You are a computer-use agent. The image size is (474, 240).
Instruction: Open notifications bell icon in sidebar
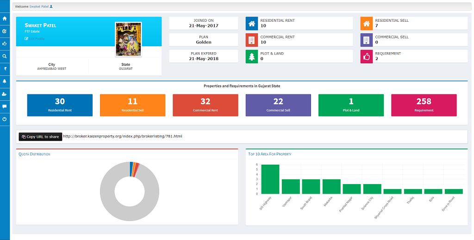[x=5, y=81]
